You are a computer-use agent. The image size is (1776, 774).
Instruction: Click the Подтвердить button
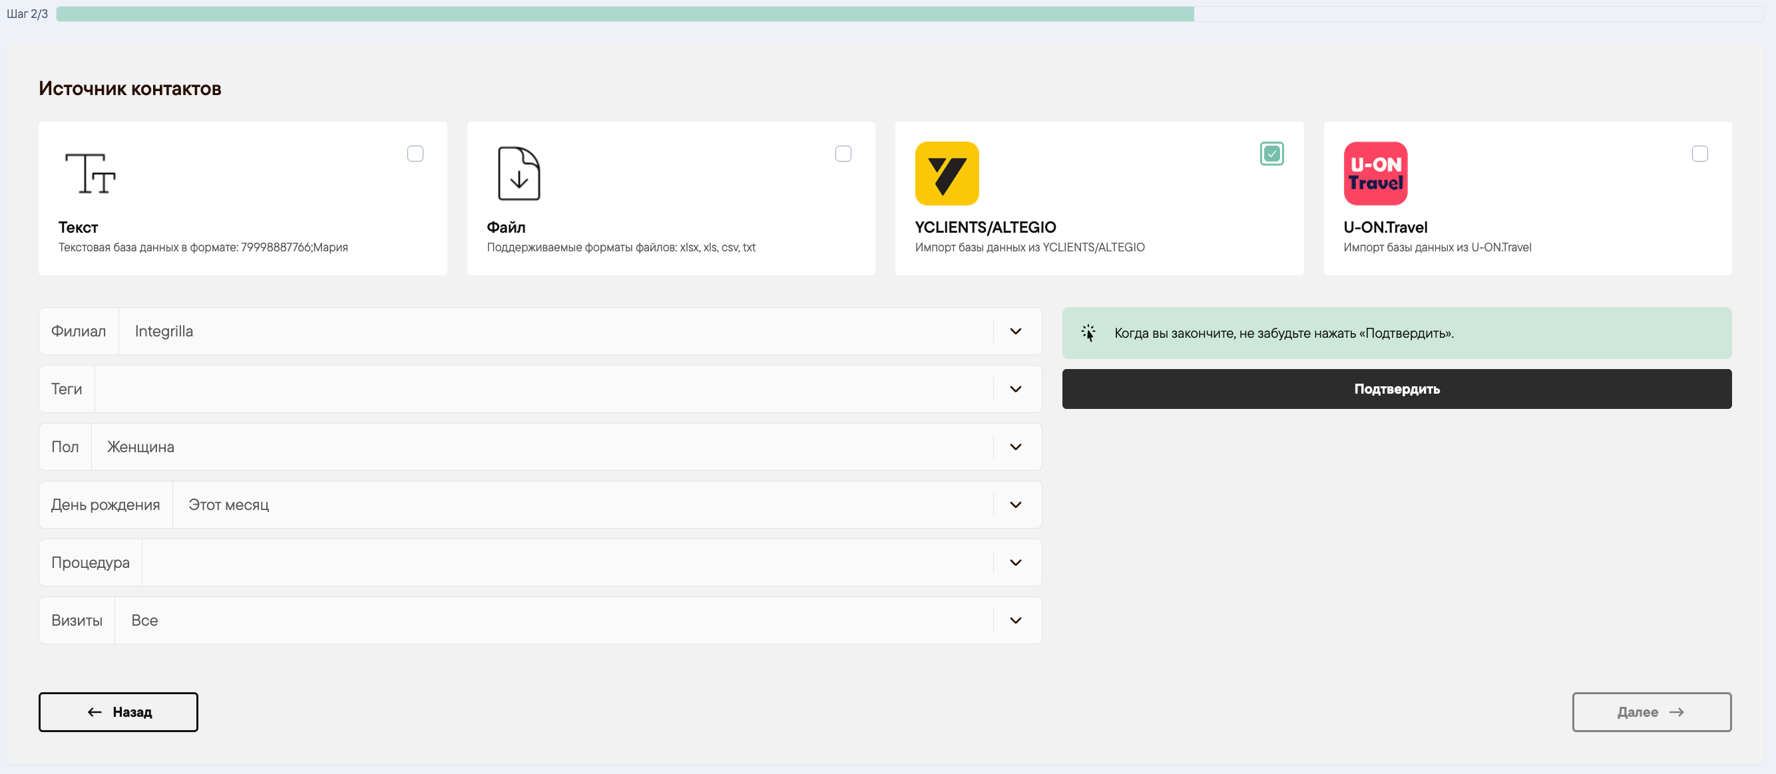[1396, 389]
